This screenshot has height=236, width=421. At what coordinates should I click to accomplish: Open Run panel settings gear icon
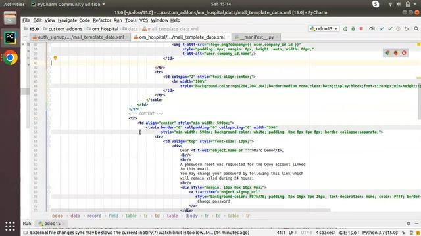tap(409, 223)
